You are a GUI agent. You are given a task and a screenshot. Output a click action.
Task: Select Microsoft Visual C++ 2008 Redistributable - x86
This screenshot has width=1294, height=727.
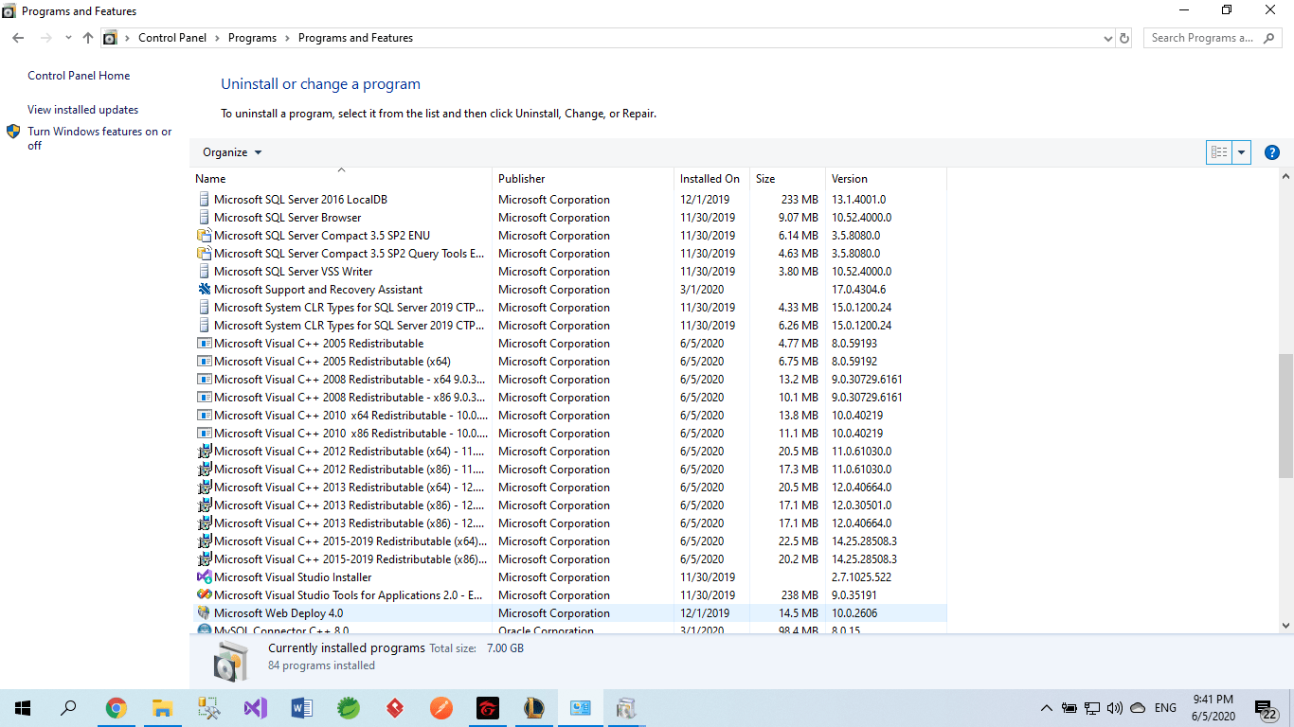[x=568, y=398]
